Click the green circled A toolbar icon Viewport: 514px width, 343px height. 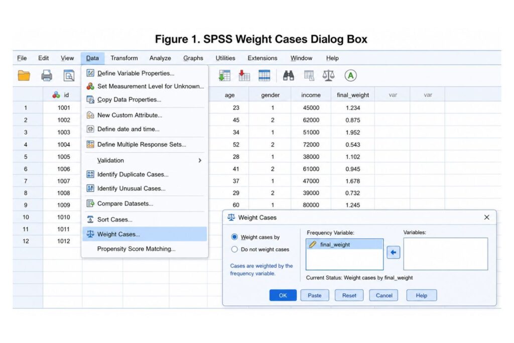350,76
